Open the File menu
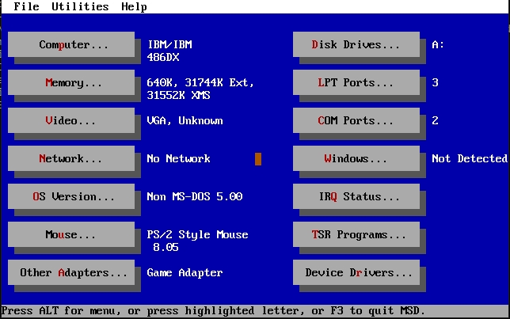The image size is (510, 319). [26, 6]
